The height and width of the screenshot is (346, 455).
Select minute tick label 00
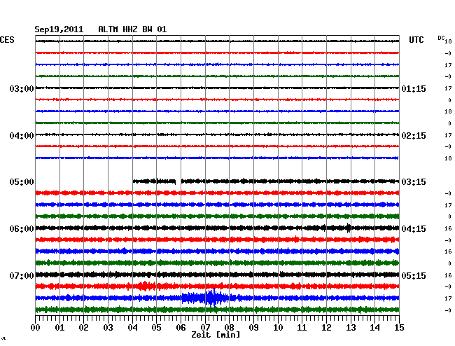click(36, 327)
